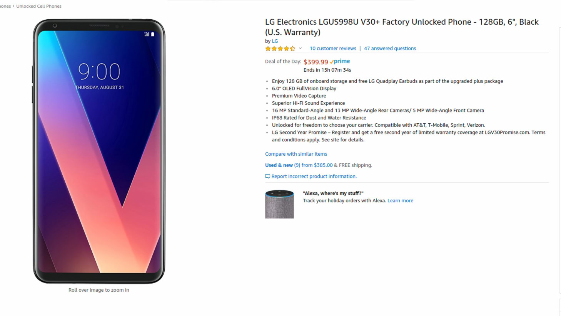561x316 pixels.
Task: Open Compare with similar items
Action: (296, 154)
